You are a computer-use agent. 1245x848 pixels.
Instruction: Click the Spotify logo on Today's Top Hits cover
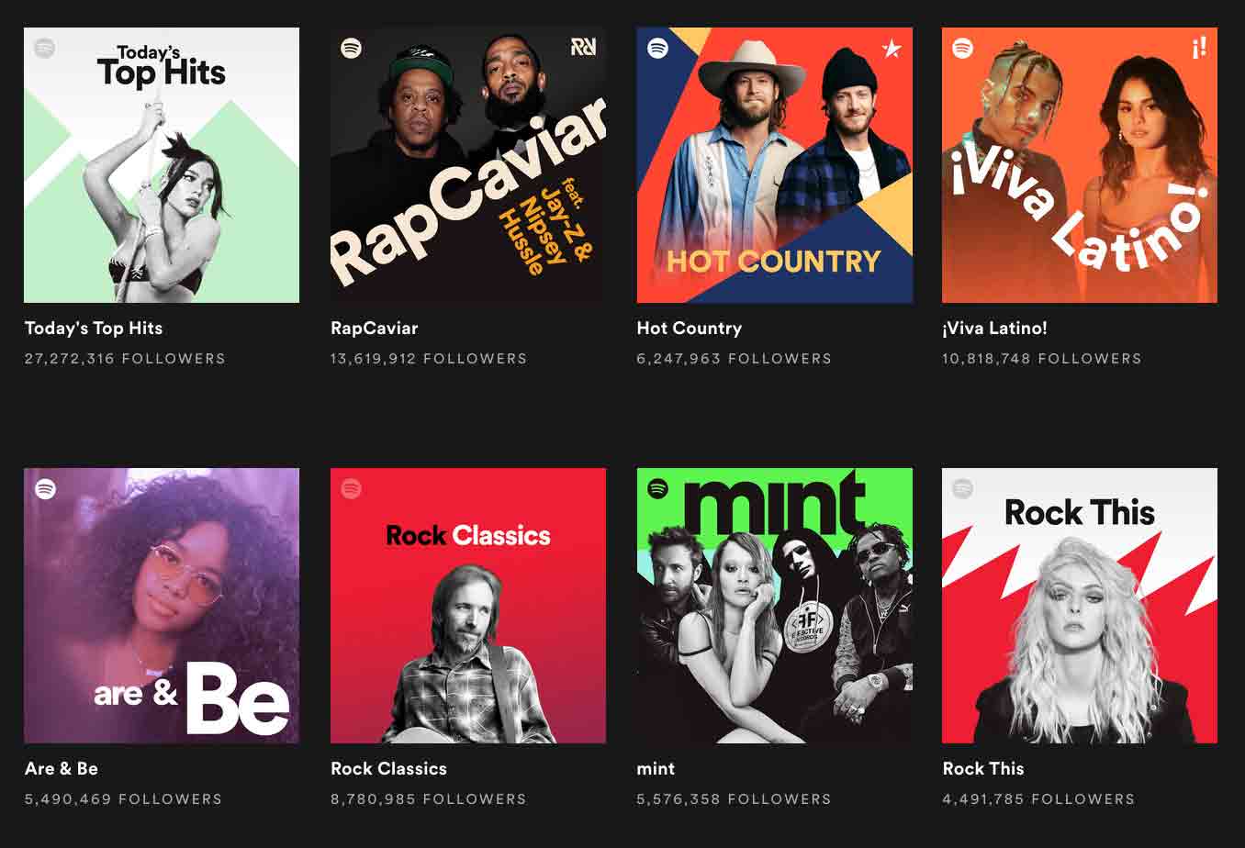tap(44, 48)
